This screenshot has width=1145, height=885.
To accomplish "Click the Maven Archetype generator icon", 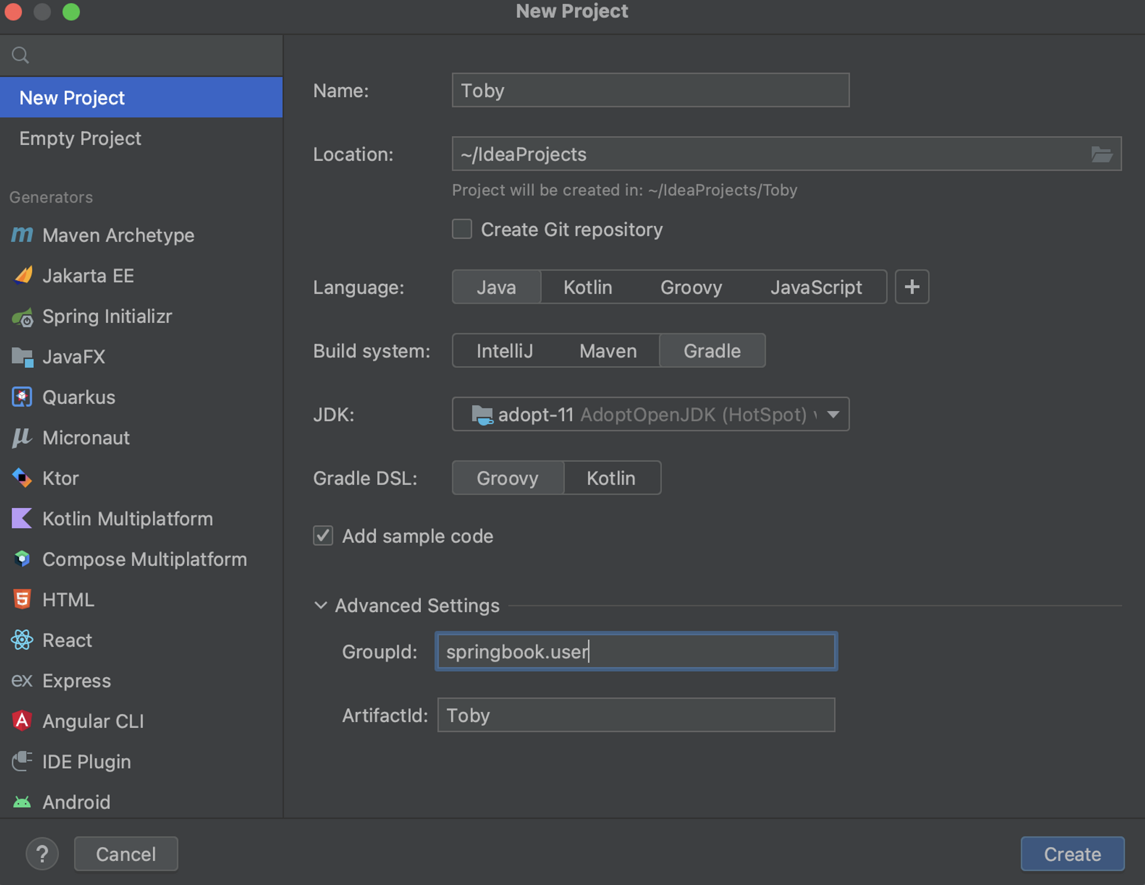I will click(x=22, y=235).
